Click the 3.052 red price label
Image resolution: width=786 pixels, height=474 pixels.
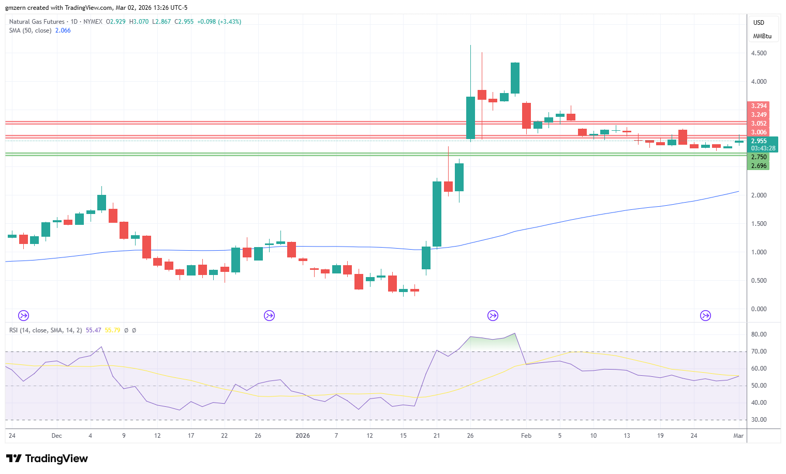[x=759, y=124]
